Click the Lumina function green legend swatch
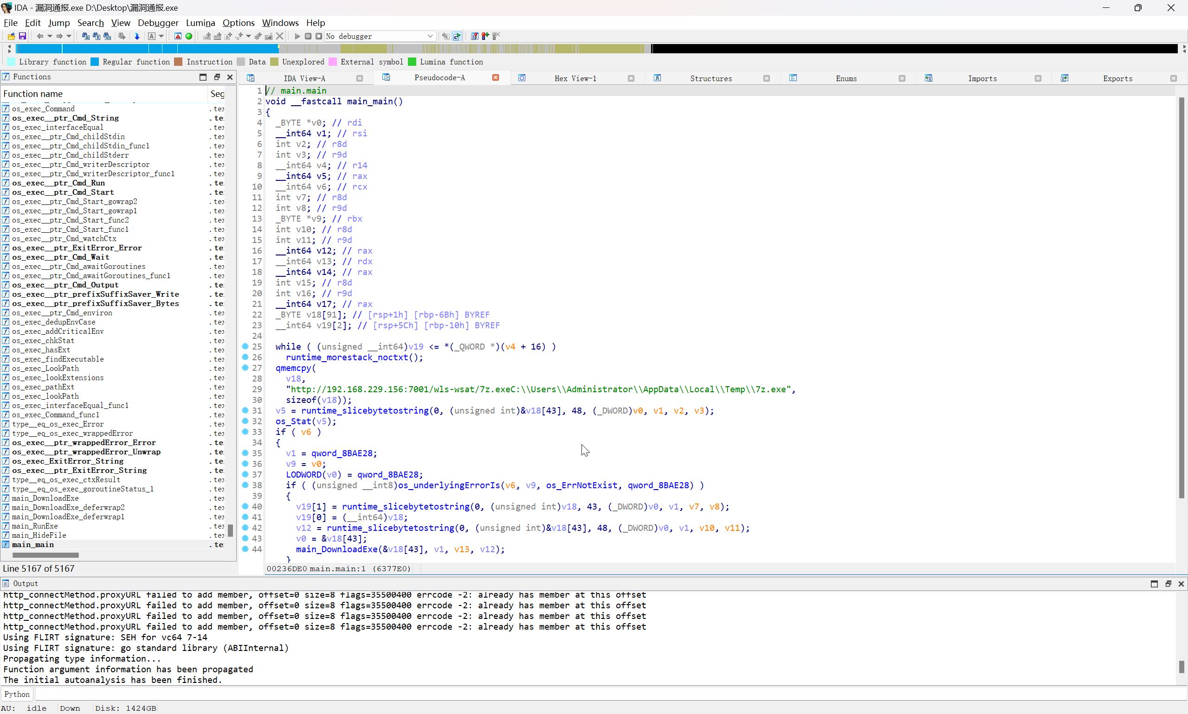The height and width of the screenshot is (714, 1188). pos(412,62)
